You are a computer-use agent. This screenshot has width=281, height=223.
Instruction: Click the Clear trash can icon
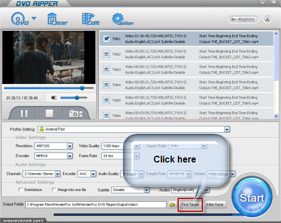[x=57, y=19]
